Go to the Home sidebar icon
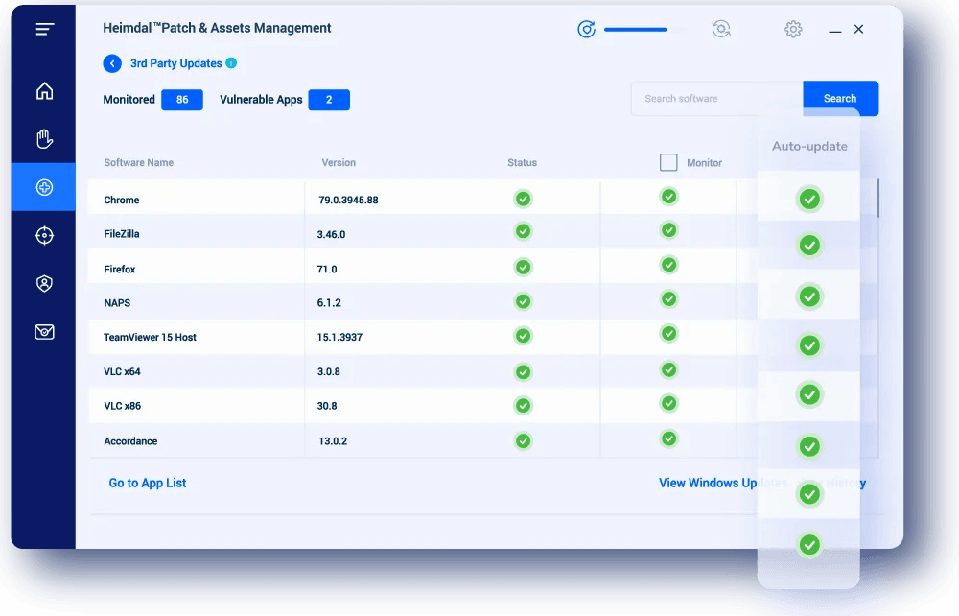This screenshot has height=616, width=959. click(x=44, y=91)
